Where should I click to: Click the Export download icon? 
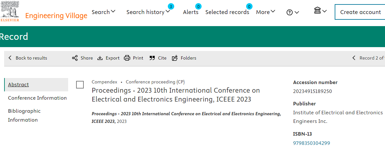pos(100,58)
